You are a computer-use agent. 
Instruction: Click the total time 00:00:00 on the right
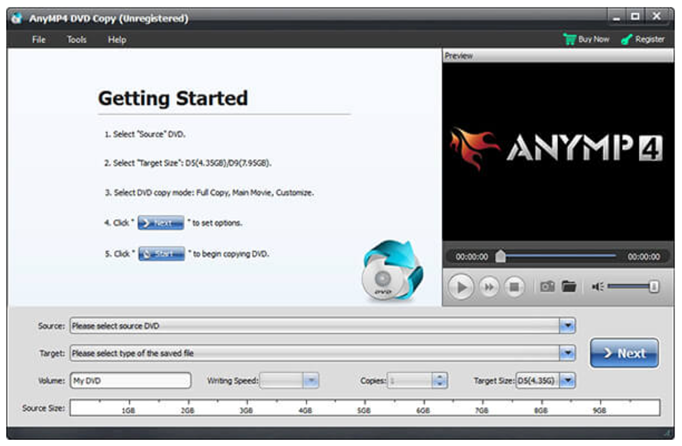[644, 257]
